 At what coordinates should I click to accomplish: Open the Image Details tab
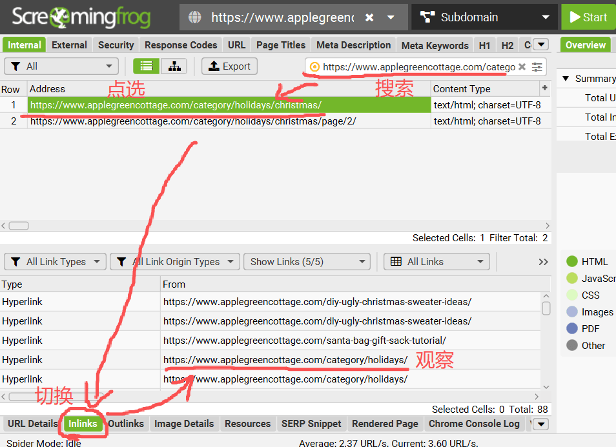[184, 424]
